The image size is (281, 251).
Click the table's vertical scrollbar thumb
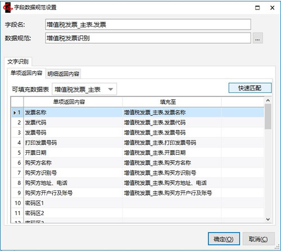[x=268, y=117]
